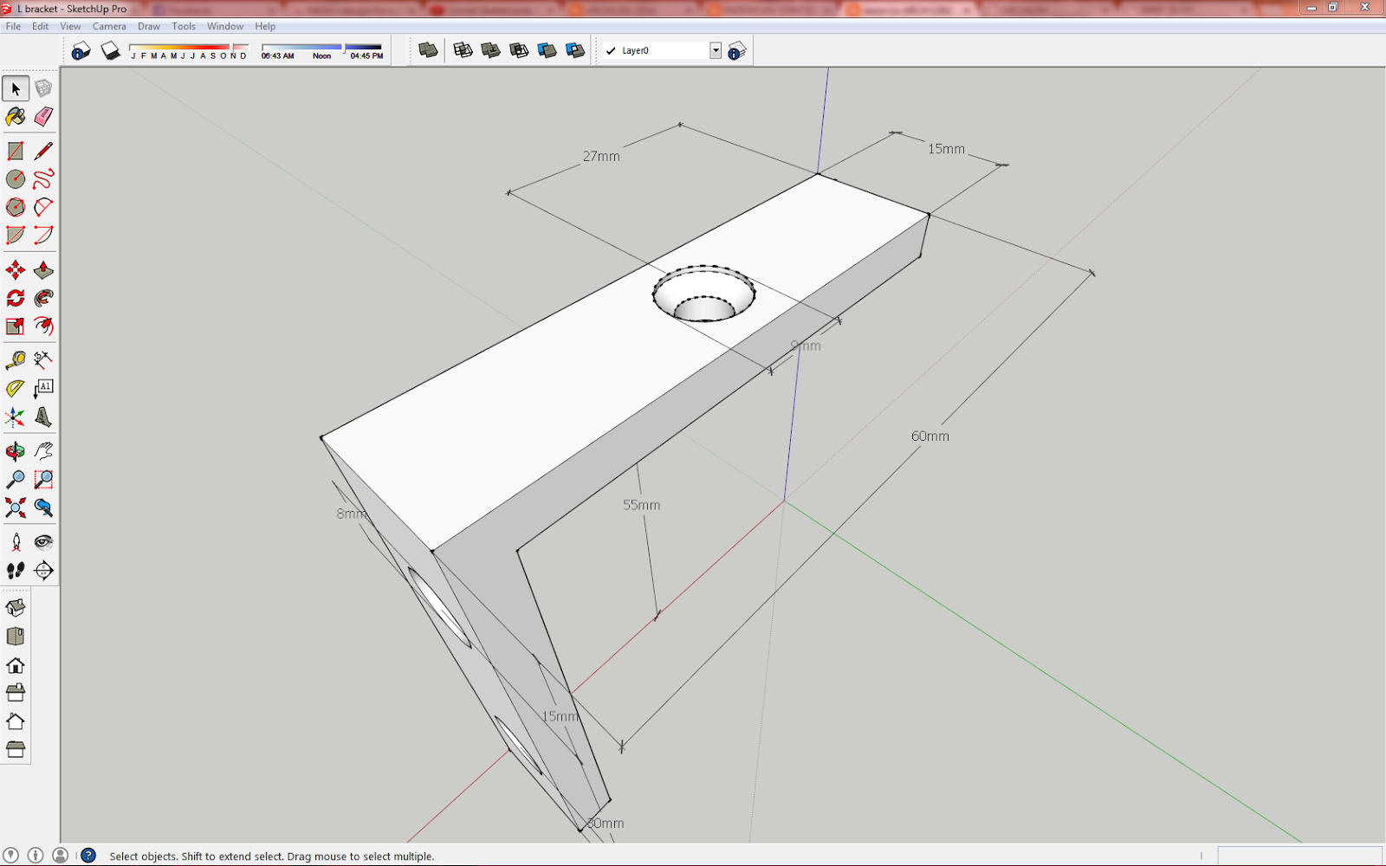Select the Scale tool
The image size is (1386, 866).
point(16,326)
